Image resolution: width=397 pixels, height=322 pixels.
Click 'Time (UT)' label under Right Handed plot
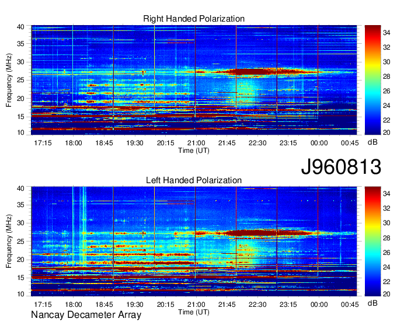[x=194, y=150]
